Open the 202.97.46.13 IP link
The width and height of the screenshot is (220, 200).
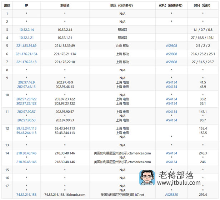tap(26, 87)
